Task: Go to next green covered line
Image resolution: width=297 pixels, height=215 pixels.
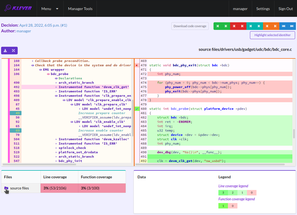Action: coord(226,26)
